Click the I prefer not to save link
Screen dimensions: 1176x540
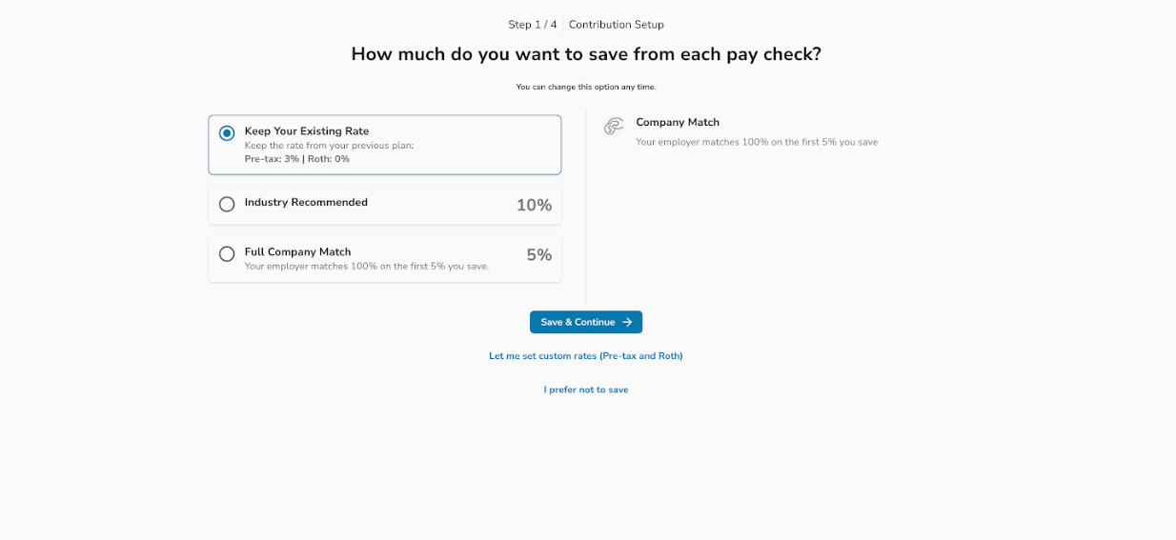(x=586, y=390)
